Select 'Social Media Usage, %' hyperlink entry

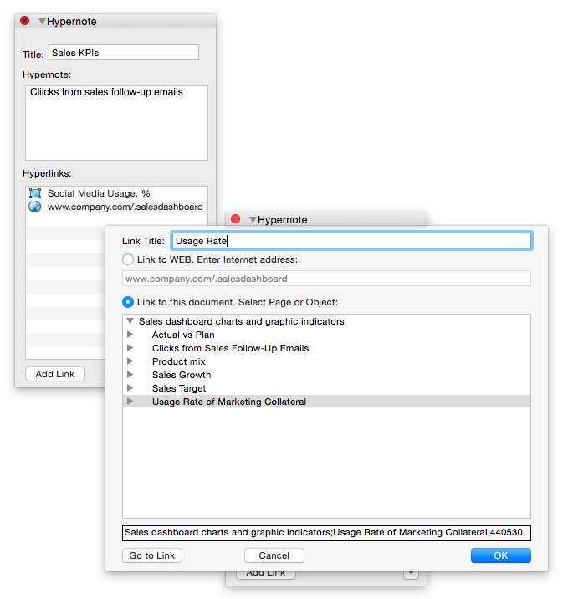tap(116, 193)
